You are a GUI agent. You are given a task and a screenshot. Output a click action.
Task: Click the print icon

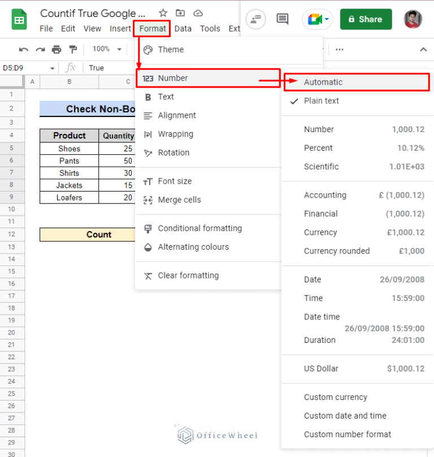(x=57, y=49)
